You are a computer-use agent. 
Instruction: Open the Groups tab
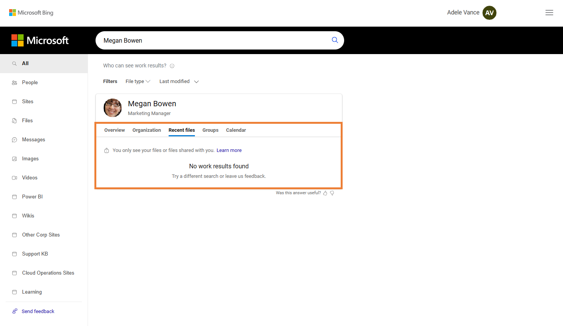pyautogui.click(x=211, y=130)
